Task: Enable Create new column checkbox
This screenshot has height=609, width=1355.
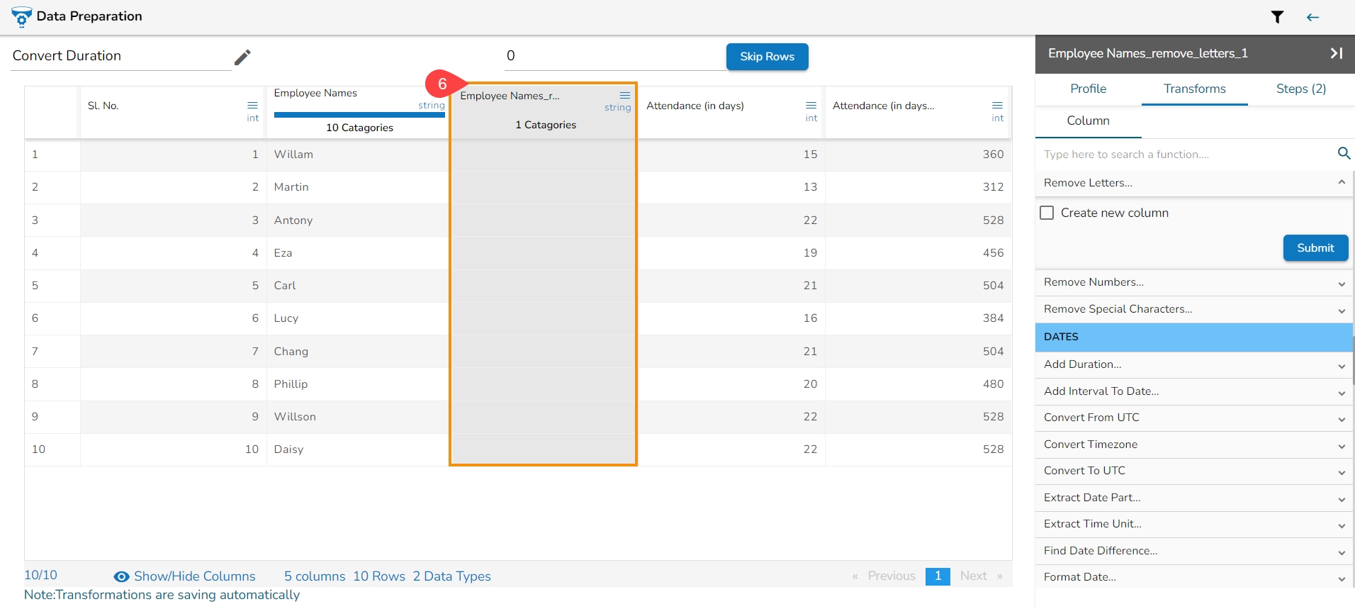Action: pyautogui.click(x=1047, y=213)
